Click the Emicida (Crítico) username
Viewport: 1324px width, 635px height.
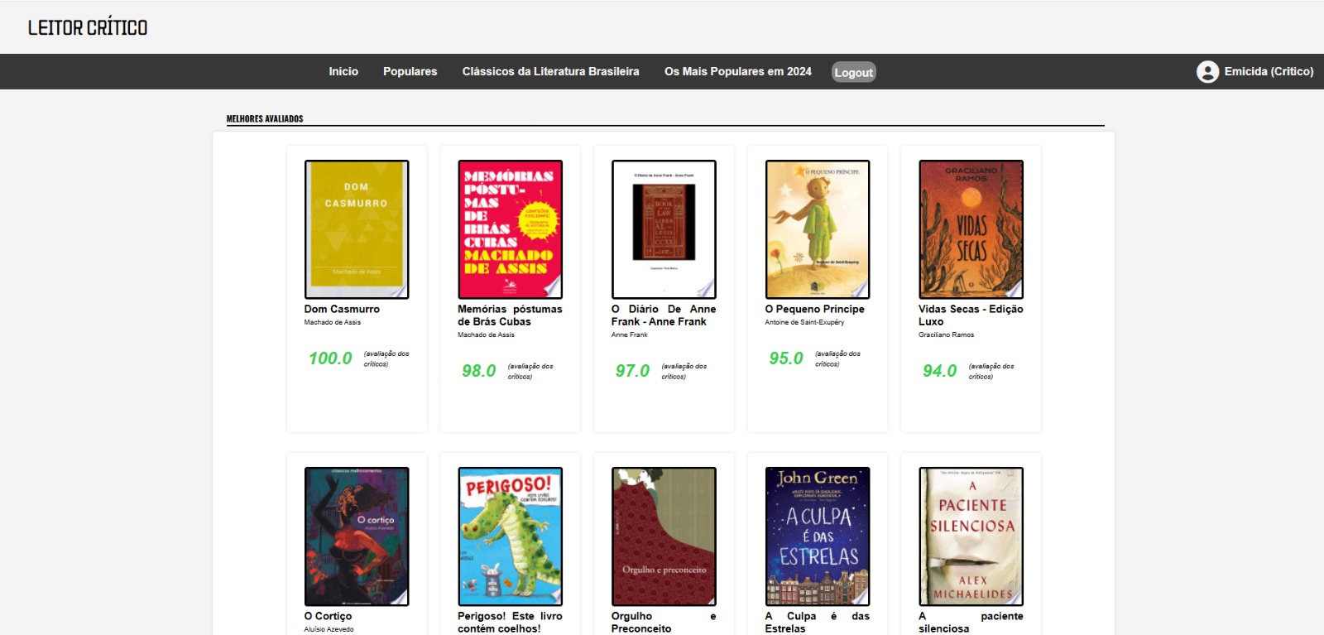point(1268,72)
